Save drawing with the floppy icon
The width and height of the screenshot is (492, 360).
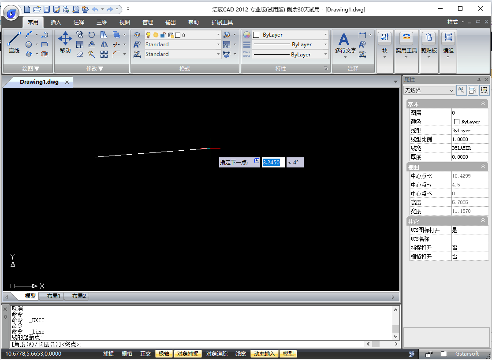click(47, 9)
